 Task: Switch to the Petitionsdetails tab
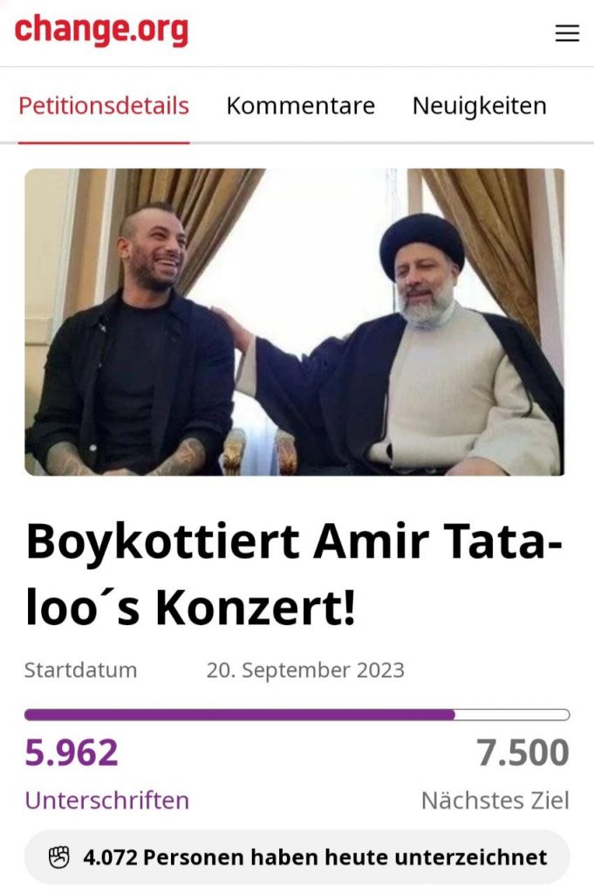104,106
